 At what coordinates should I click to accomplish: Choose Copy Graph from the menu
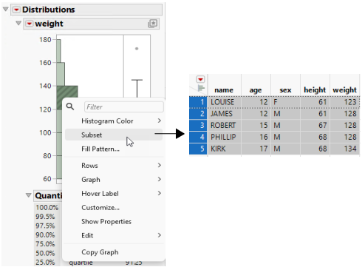[x=114, y=252]
